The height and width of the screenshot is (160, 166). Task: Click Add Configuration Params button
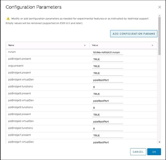click(134, 34)
